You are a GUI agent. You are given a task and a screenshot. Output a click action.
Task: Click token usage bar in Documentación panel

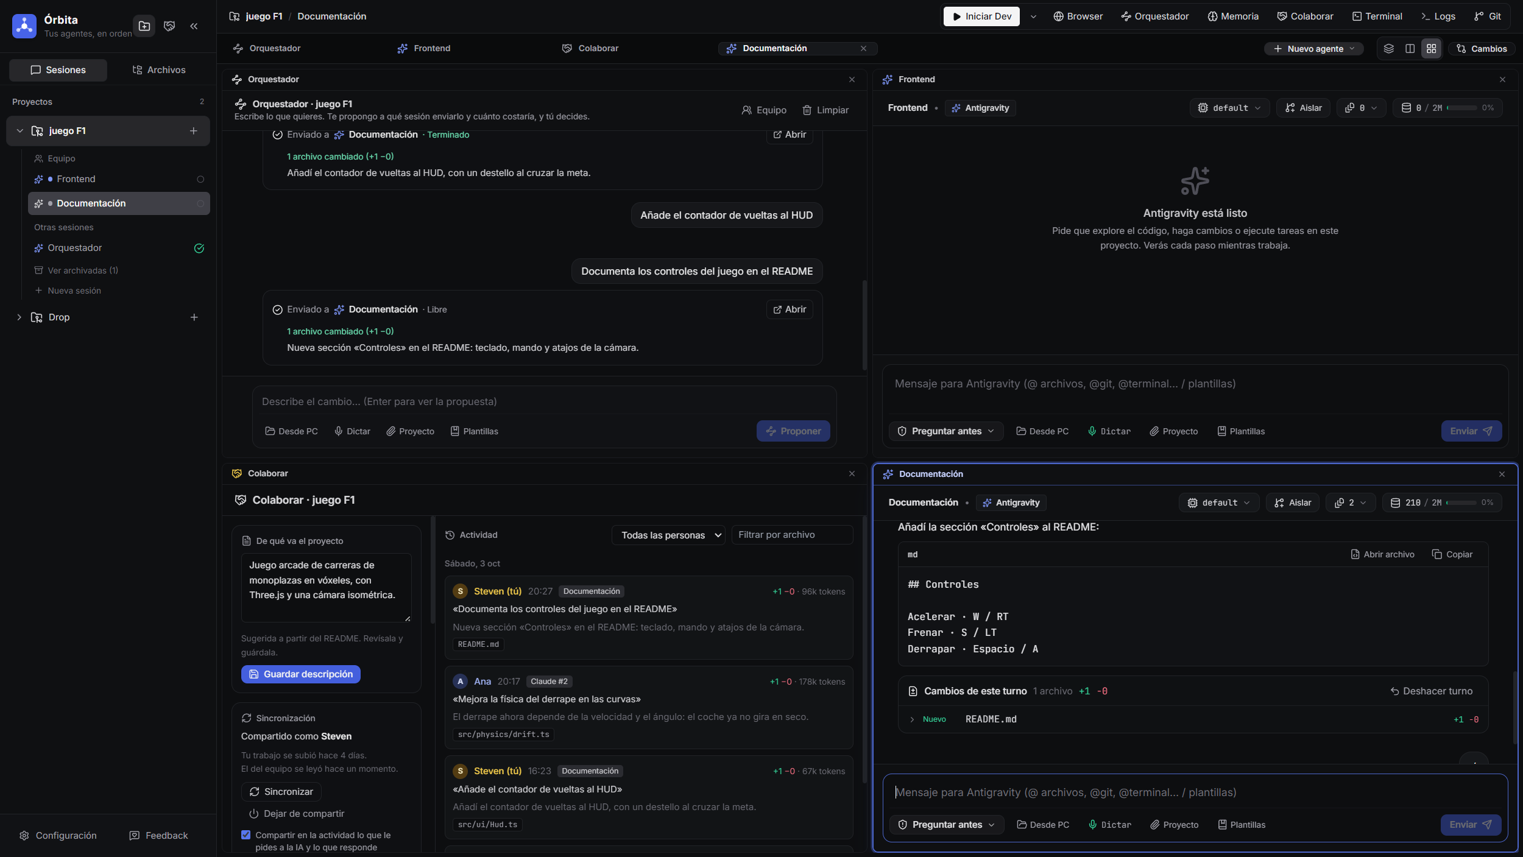click(x=1441, y=503)
